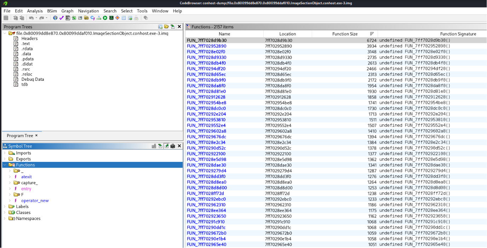Expand the Imports folder in Symbol Tree
Screen dimensions: 487x248
[5, 153]
